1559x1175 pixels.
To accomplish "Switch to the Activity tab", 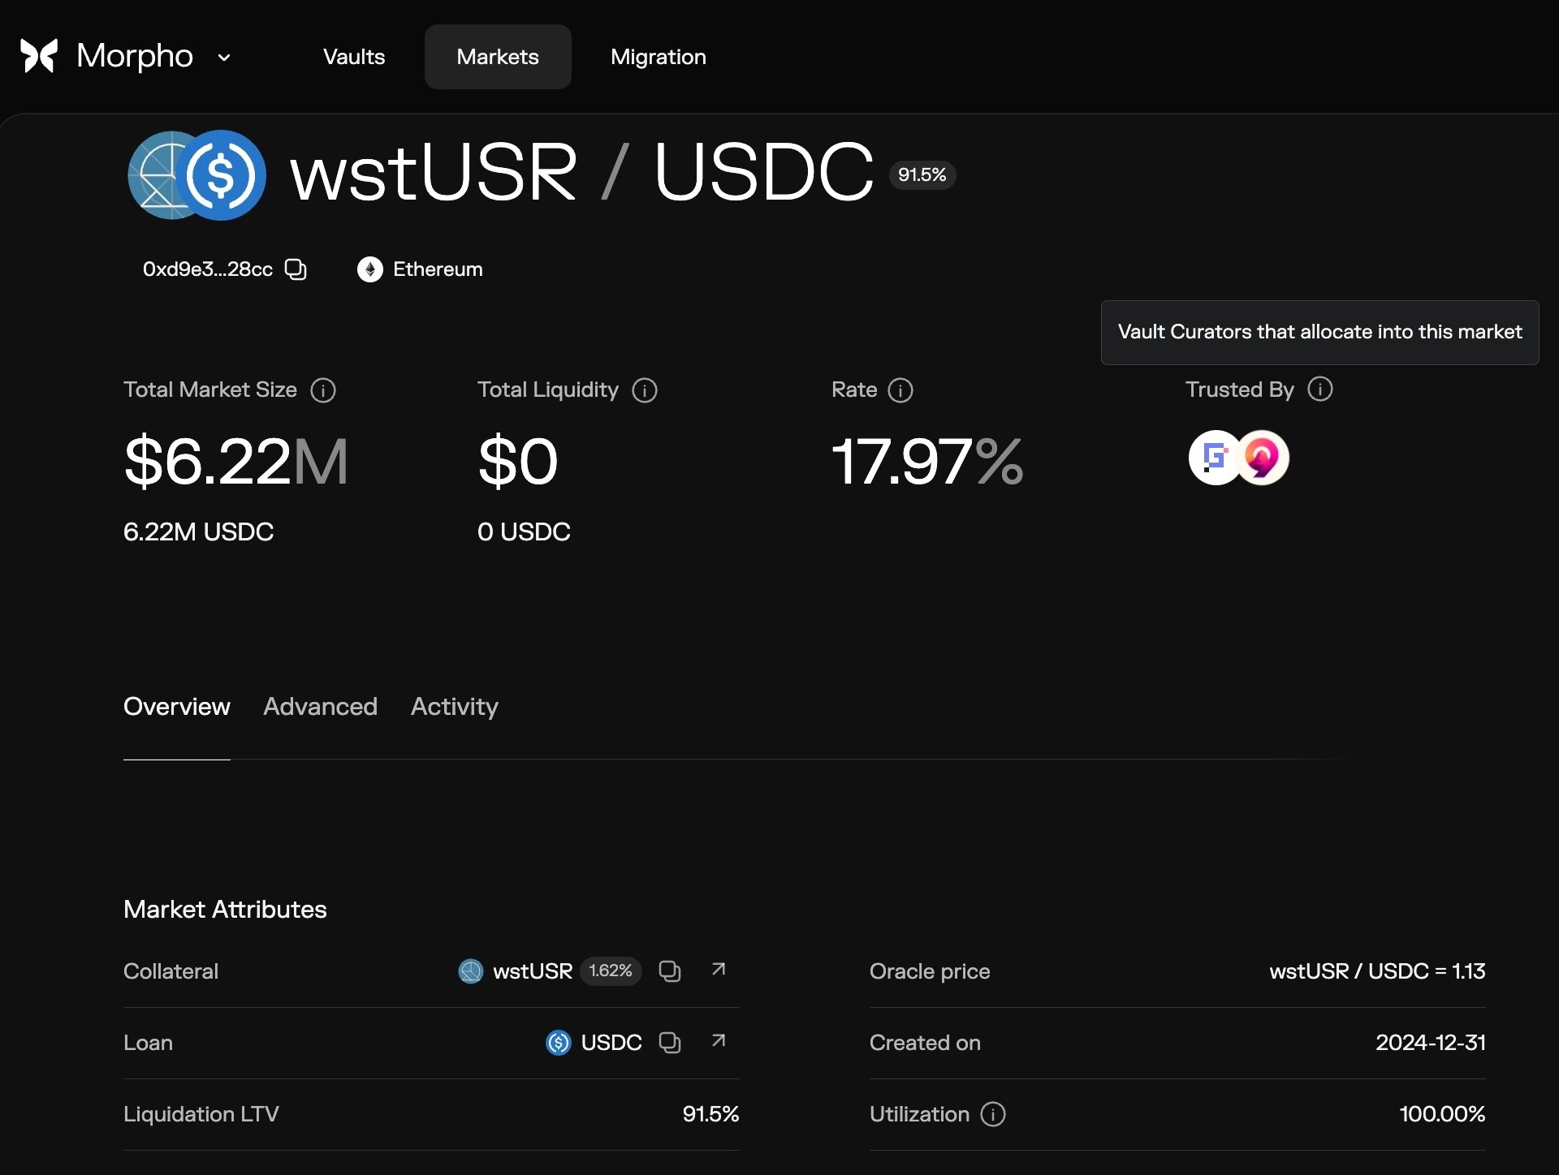I will pyautogui.click(x=454, y=707).
